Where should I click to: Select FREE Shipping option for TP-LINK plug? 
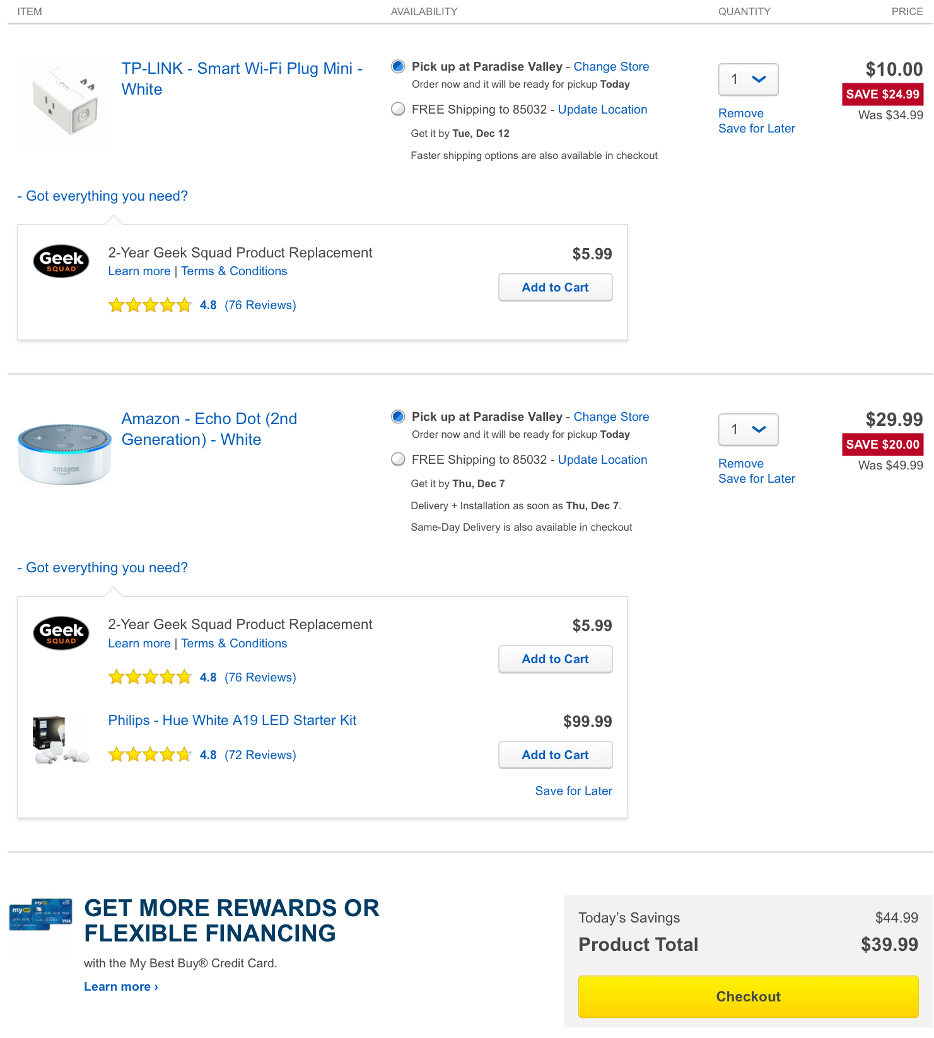(x=398, y=109)
